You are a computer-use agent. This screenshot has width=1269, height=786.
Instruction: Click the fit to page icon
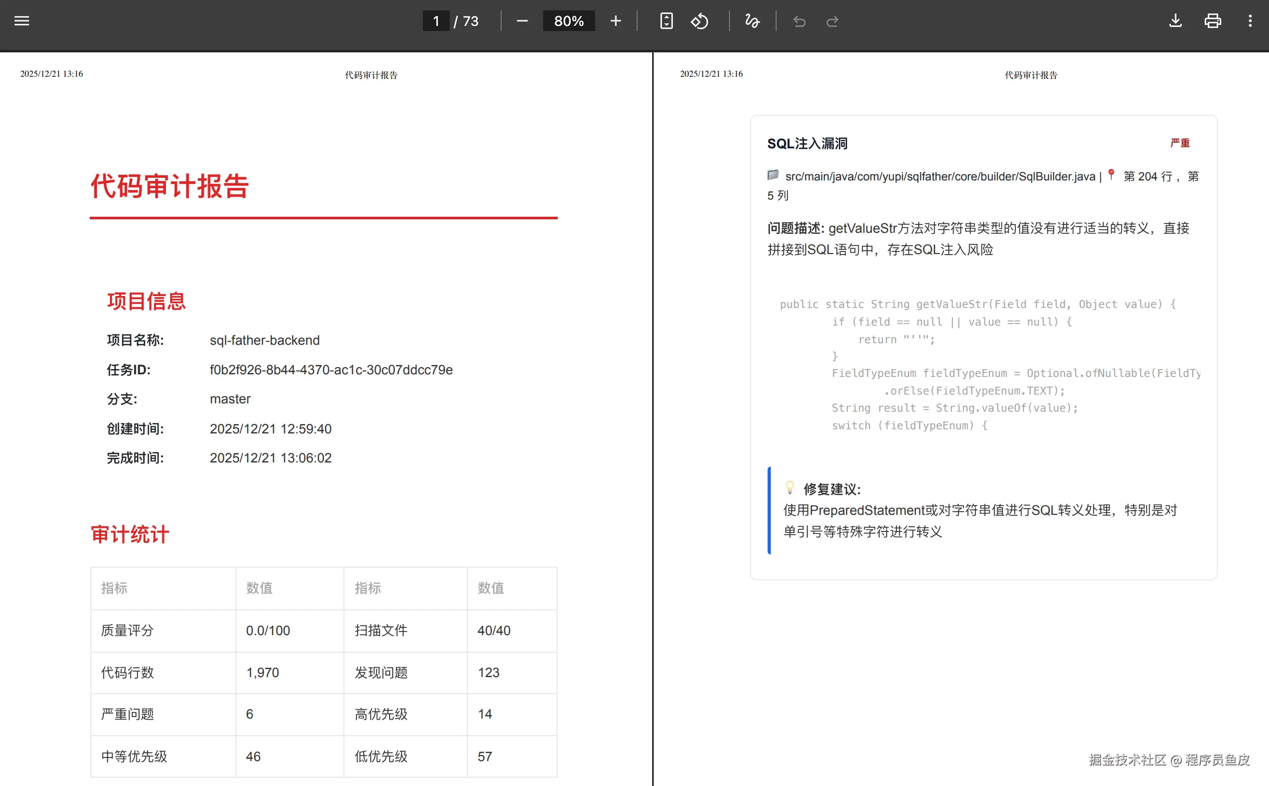[x=666, y=21]
